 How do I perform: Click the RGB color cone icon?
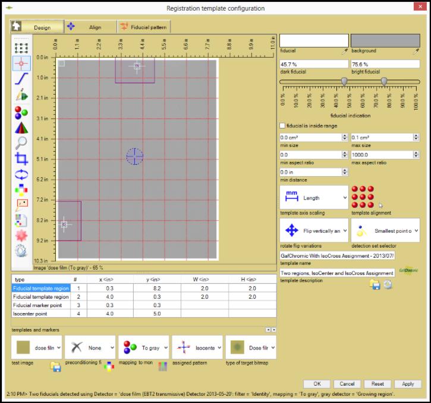pyautogui.click(x=21, y=128)
